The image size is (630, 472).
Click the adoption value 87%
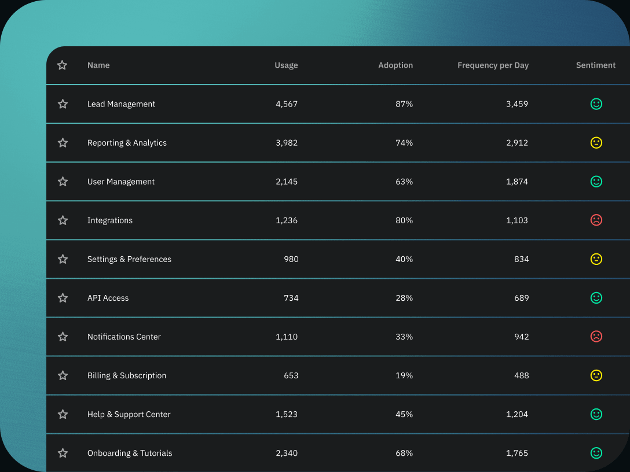(x=404, y=104)
